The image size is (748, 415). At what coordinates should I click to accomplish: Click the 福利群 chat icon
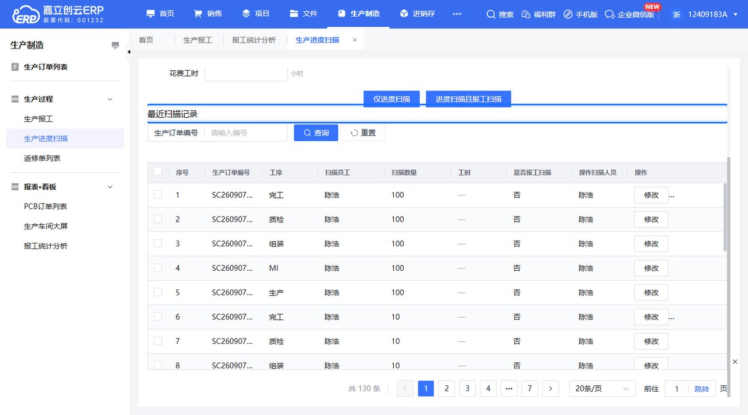[x=526, y=14]
